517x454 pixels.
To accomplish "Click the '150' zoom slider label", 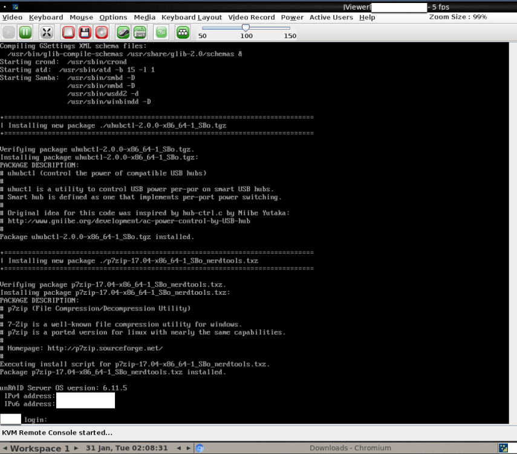I will [290, 36].
